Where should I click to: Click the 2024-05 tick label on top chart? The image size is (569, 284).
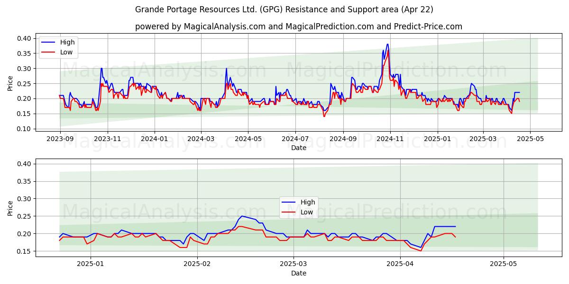click(248, 139)
